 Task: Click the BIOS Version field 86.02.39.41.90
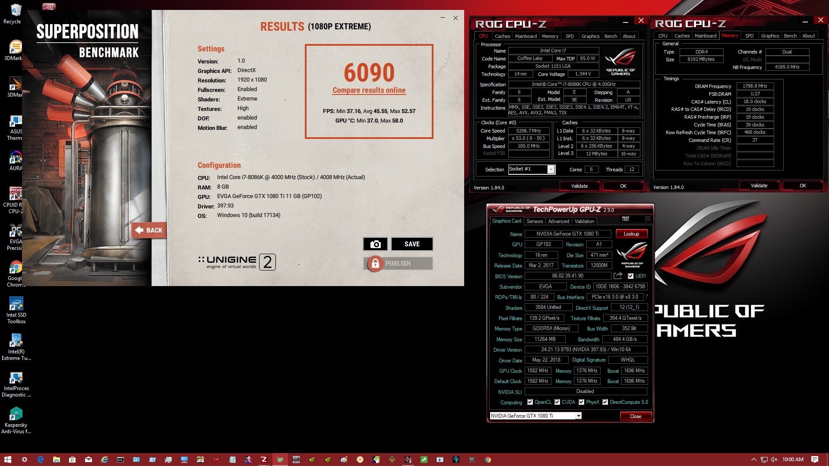[x=567, y=276]
